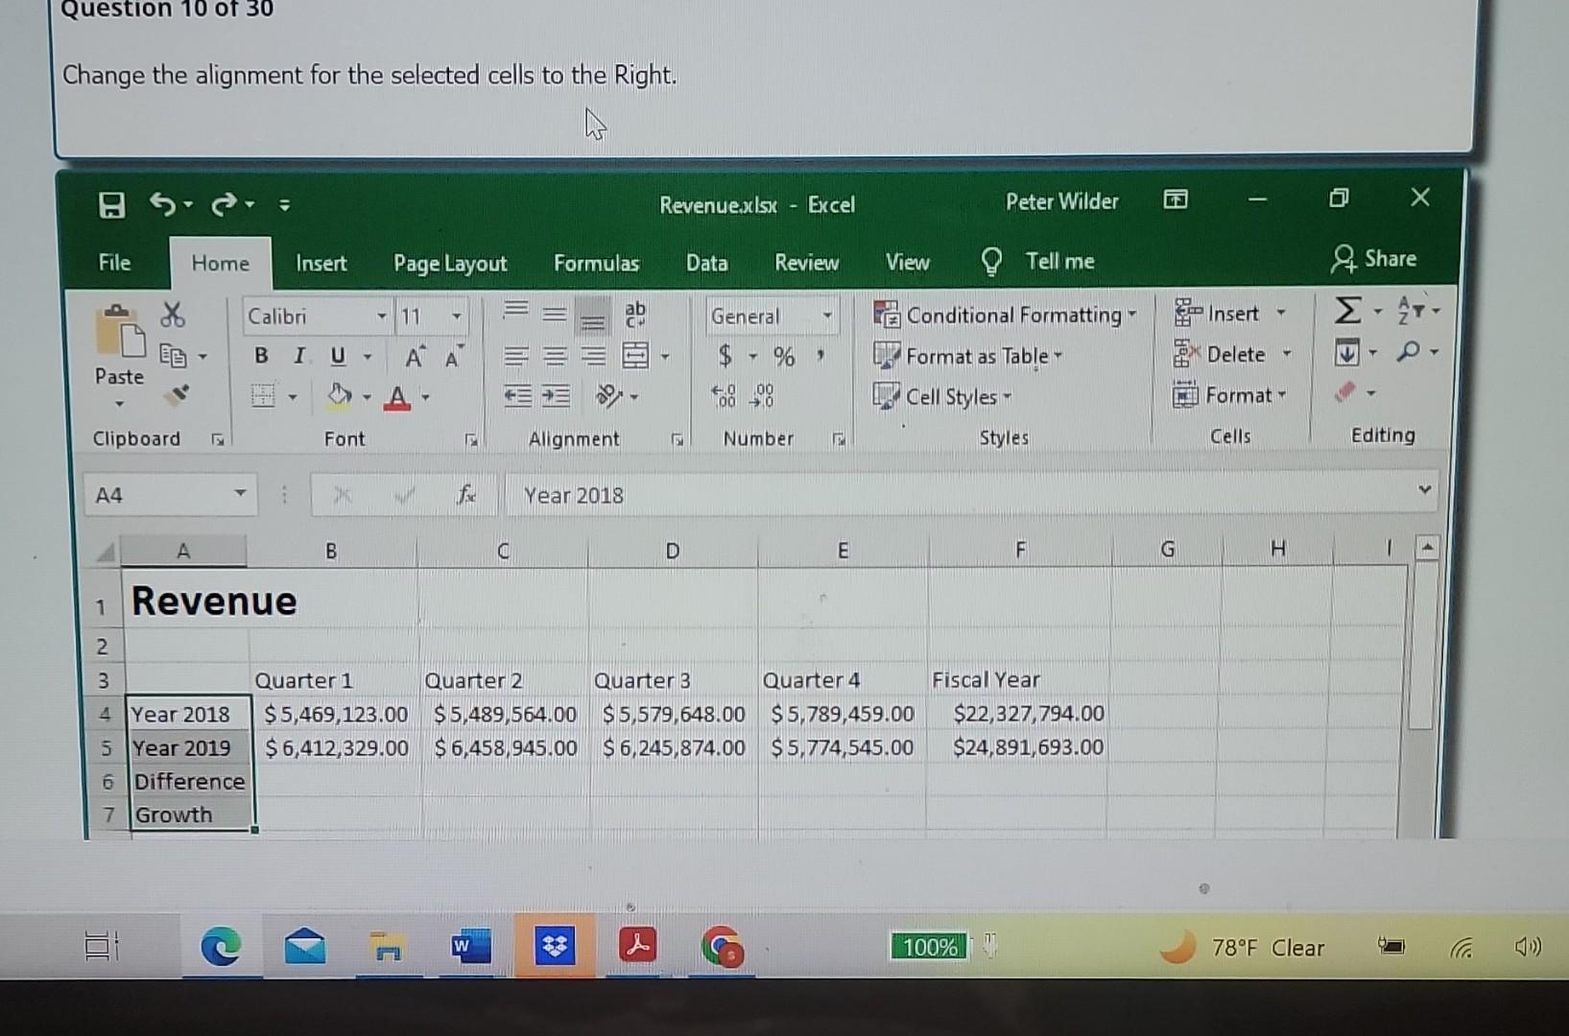Toggle Italic formatting
Screen dimensions: 1569x1036
tap(299, 356)
